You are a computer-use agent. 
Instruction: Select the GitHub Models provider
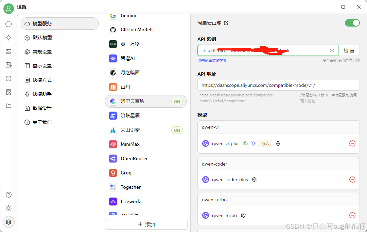click(x=146, y=30)
